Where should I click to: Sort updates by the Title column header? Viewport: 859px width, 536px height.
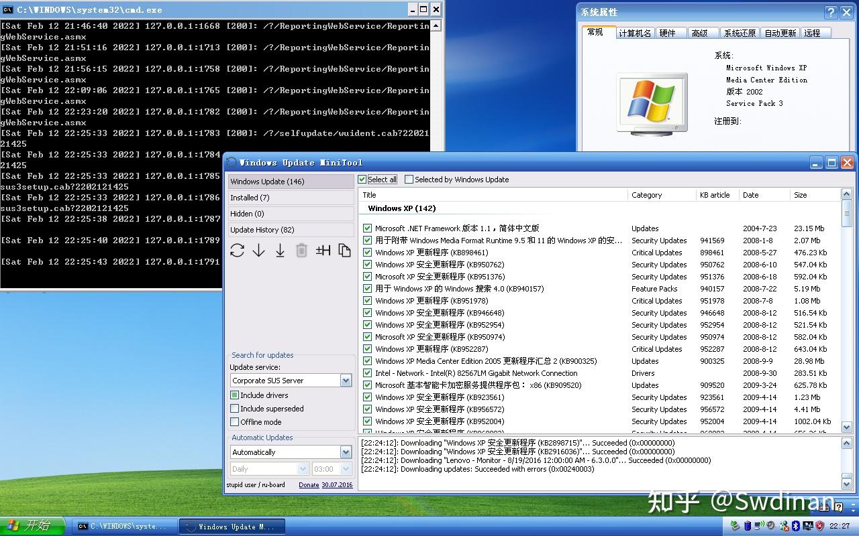click(493, 195)
